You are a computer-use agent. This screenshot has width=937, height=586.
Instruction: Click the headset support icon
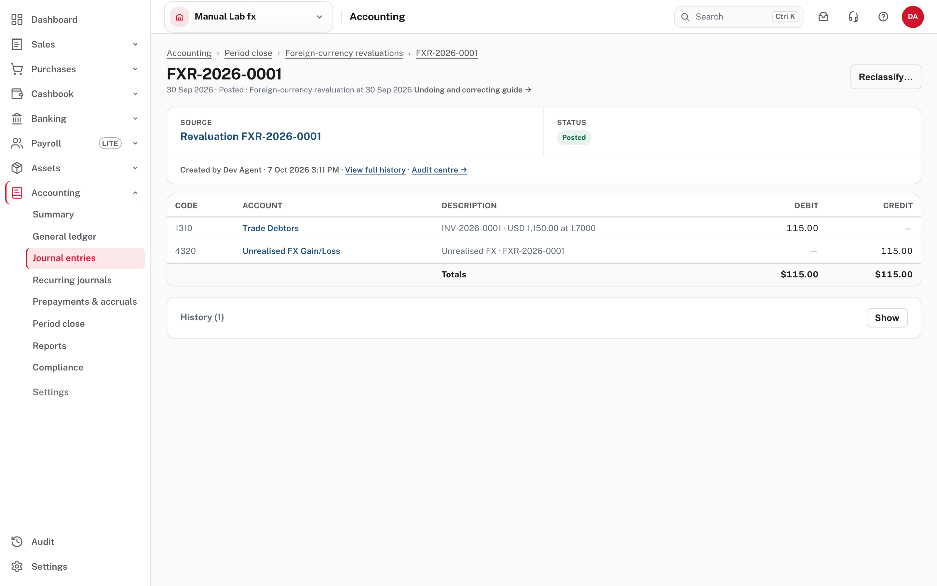(853, 17)
